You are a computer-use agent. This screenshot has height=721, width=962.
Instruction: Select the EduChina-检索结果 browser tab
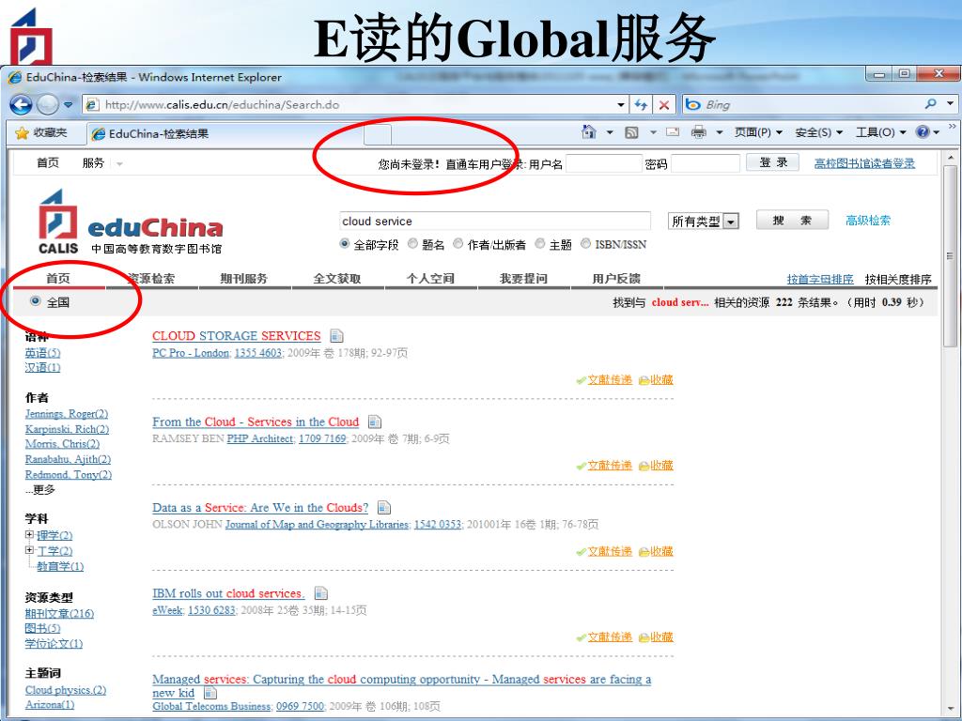(x=225, y=133)
